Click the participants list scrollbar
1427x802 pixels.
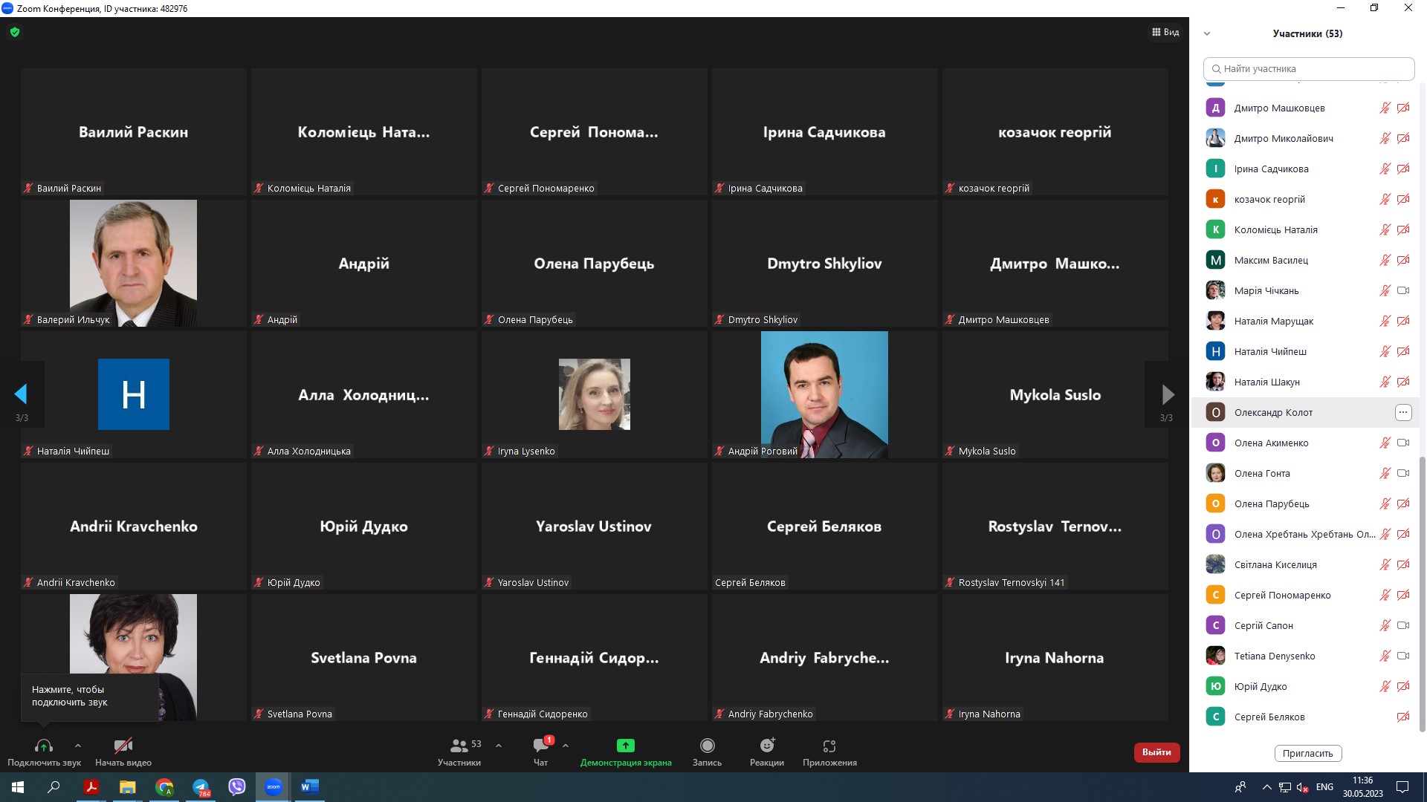pyautogui.click(x=1422, y=594)
